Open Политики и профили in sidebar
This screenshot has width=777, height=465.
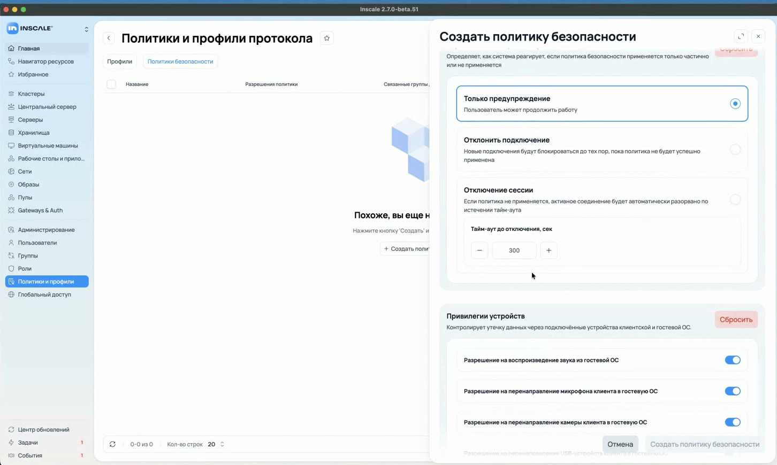pyautogui.click(x=47, y=282)
